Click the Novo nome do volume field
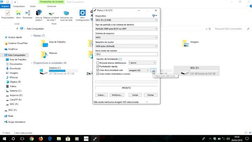Viewport: 252px width, 142px height. tap(126, 54)
